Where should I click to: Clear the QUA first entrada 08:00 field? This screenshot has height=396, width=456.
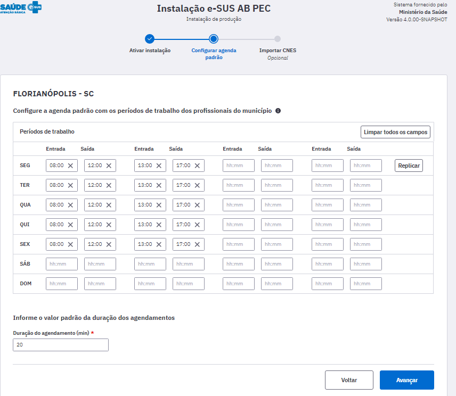point(70,205)
